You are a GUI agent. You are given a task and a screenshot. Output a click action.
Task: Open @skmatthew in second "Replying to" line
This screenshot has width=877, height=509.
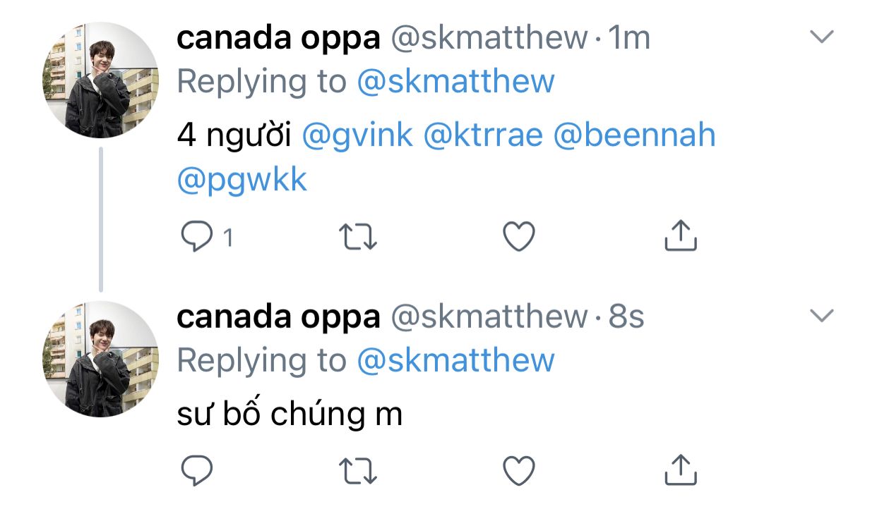tap(455, 361)
